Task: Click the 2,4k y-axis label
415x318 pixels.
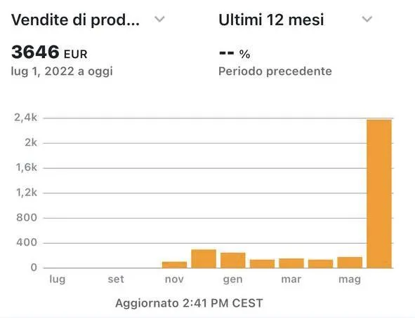Action: coord(26,118)
